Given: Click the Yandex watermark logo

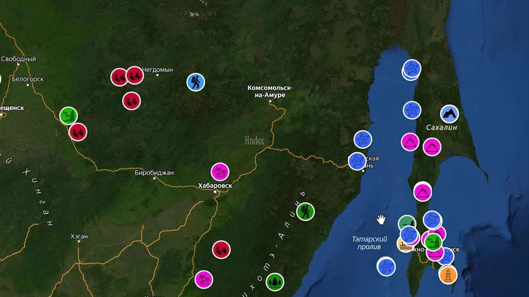Looking at the screenshot, I should pyautogui.click(x=254, y=140).
